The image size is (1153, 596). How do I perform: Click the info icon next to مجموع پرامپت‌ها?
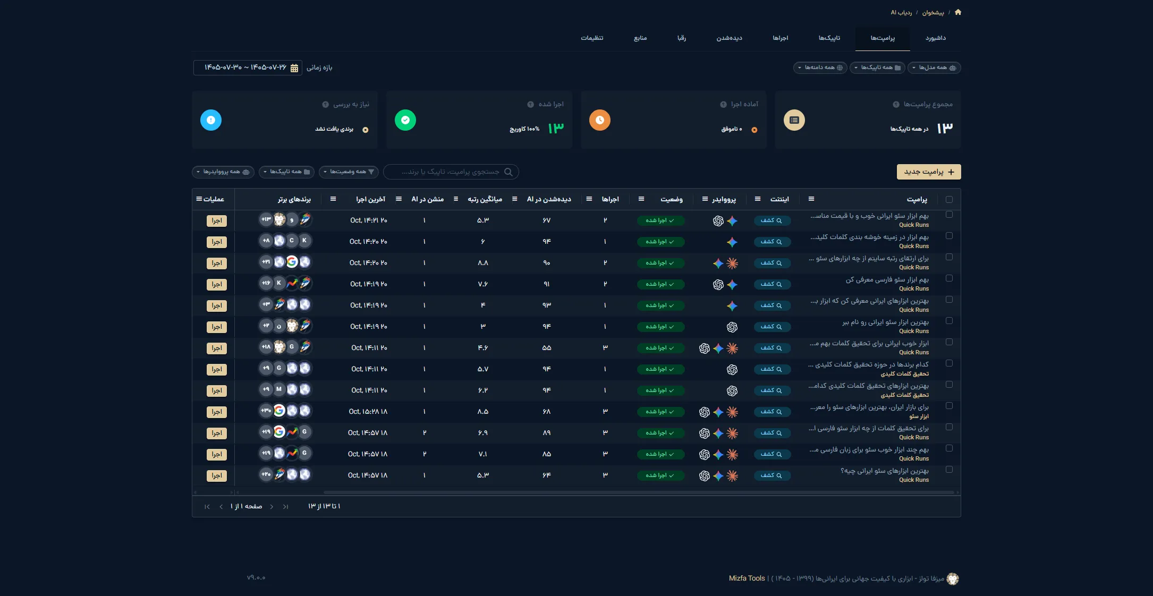click(896, 105)
